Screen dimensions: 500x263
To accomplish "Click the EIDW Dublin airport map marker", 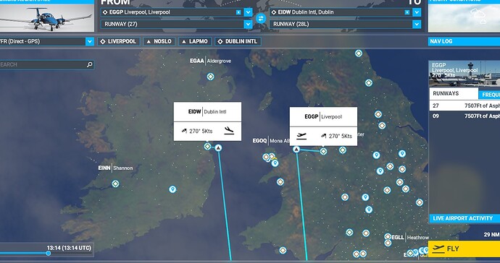I will [207, 146].
